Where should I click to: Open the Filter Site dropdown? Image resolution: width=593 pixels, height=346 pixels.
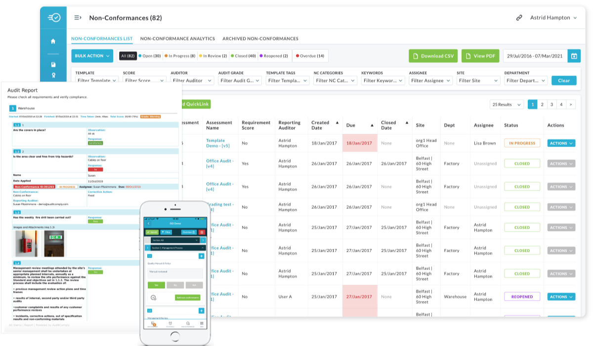point(478,80)
